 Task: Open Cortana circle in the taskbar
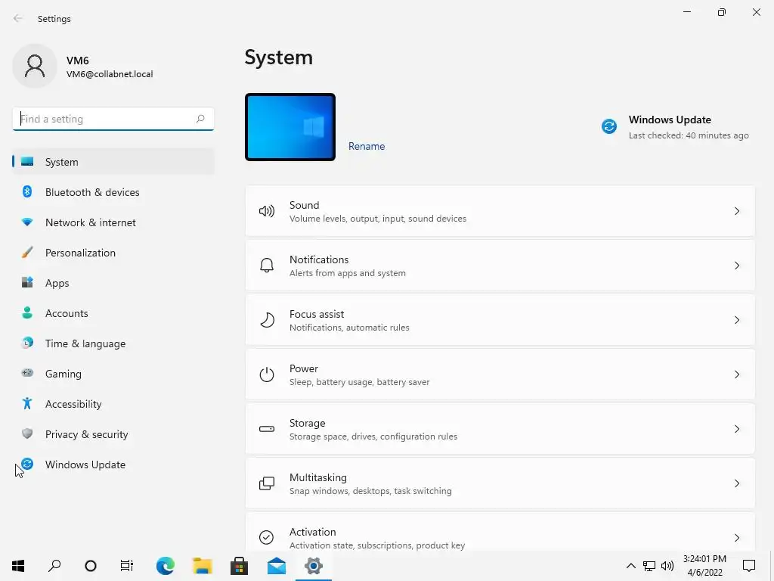(91, 566)
